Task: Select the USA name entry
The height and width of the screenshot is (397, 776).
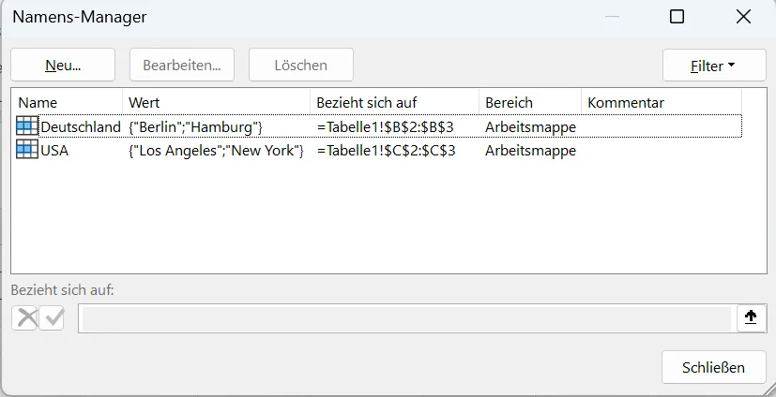Action: point(378,150)
